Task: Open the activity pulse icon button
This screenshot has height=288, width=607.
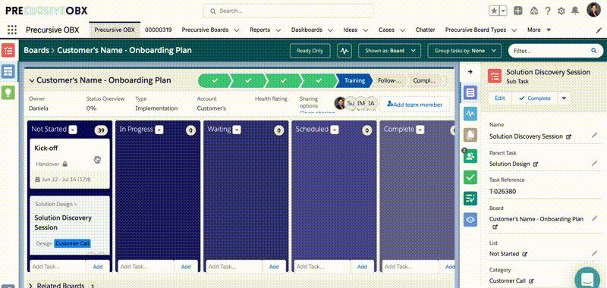Action: (344, 51)
